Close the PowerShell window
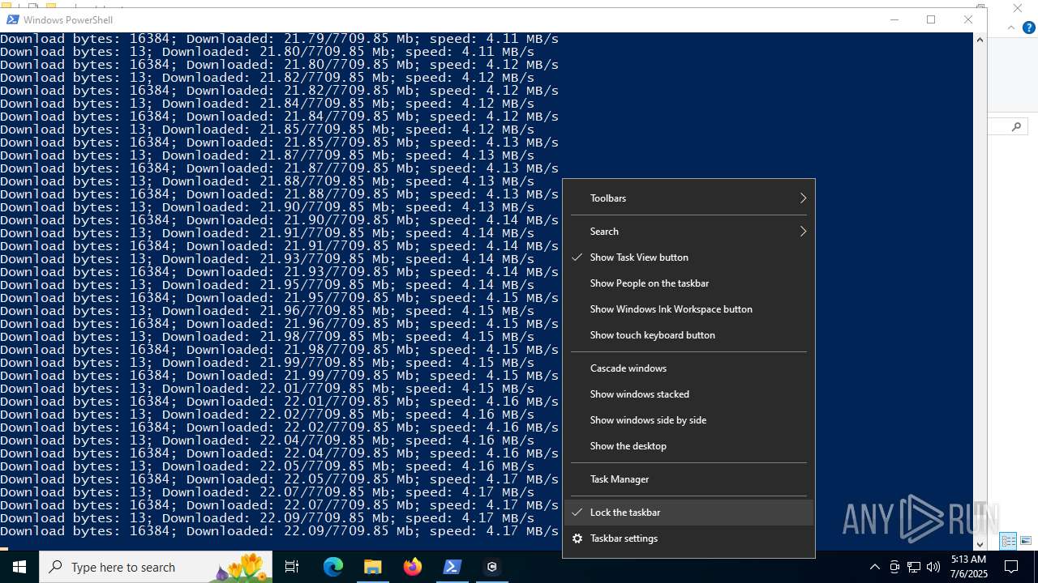 968,19
